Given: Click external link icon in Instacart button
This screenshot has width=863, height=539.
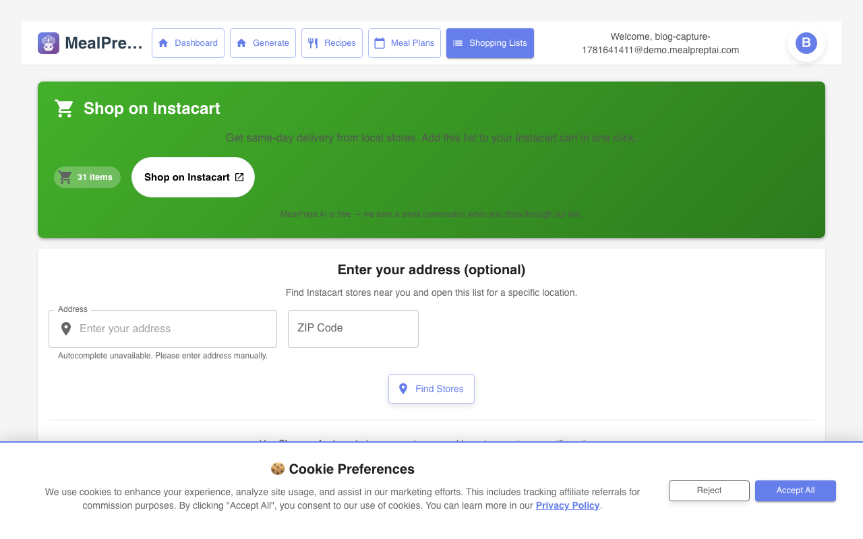Looking at the screenshot, I should 239,177.
